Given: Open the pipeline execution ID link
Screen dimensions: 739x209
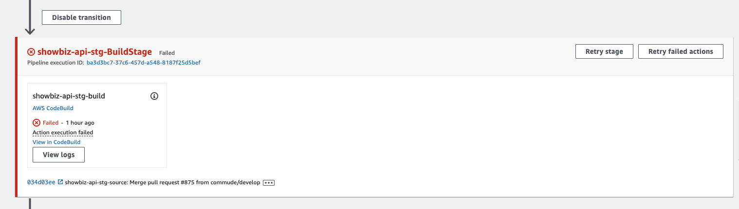Looking at the screenshot, I should pos(144,63).
